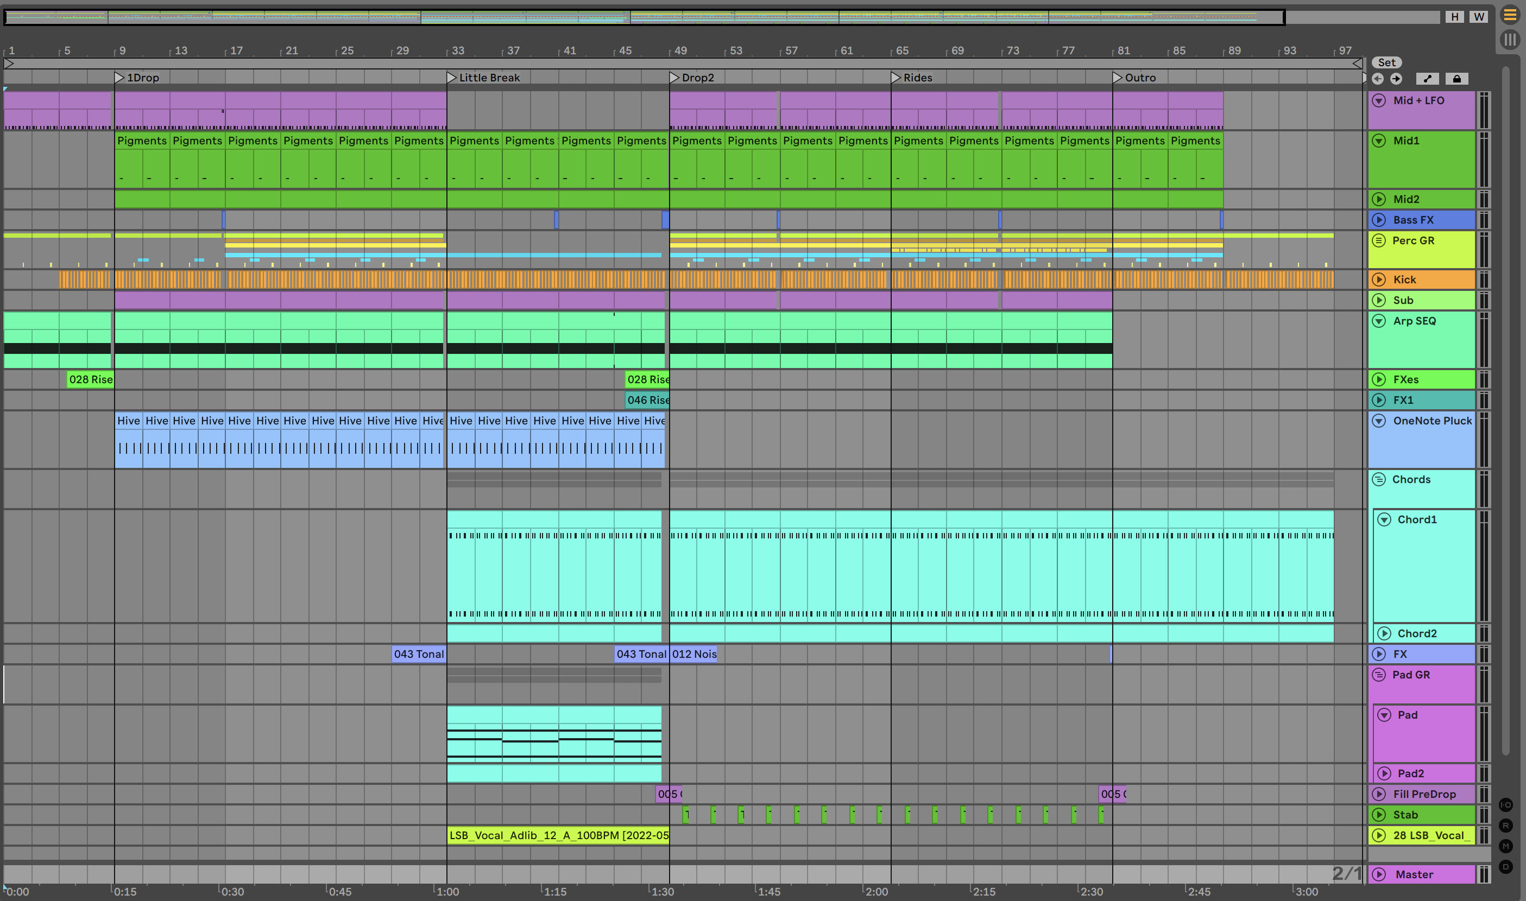Toggle Mixer section visibility (M)
This screenshot has height=901, width=1526.
(1505, 846)
